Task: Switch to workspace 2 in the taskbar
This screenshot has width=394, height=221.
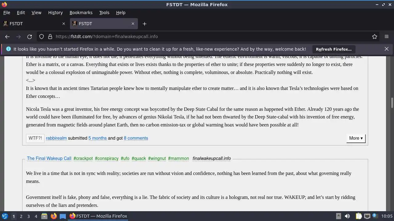Action: (21, 216)
